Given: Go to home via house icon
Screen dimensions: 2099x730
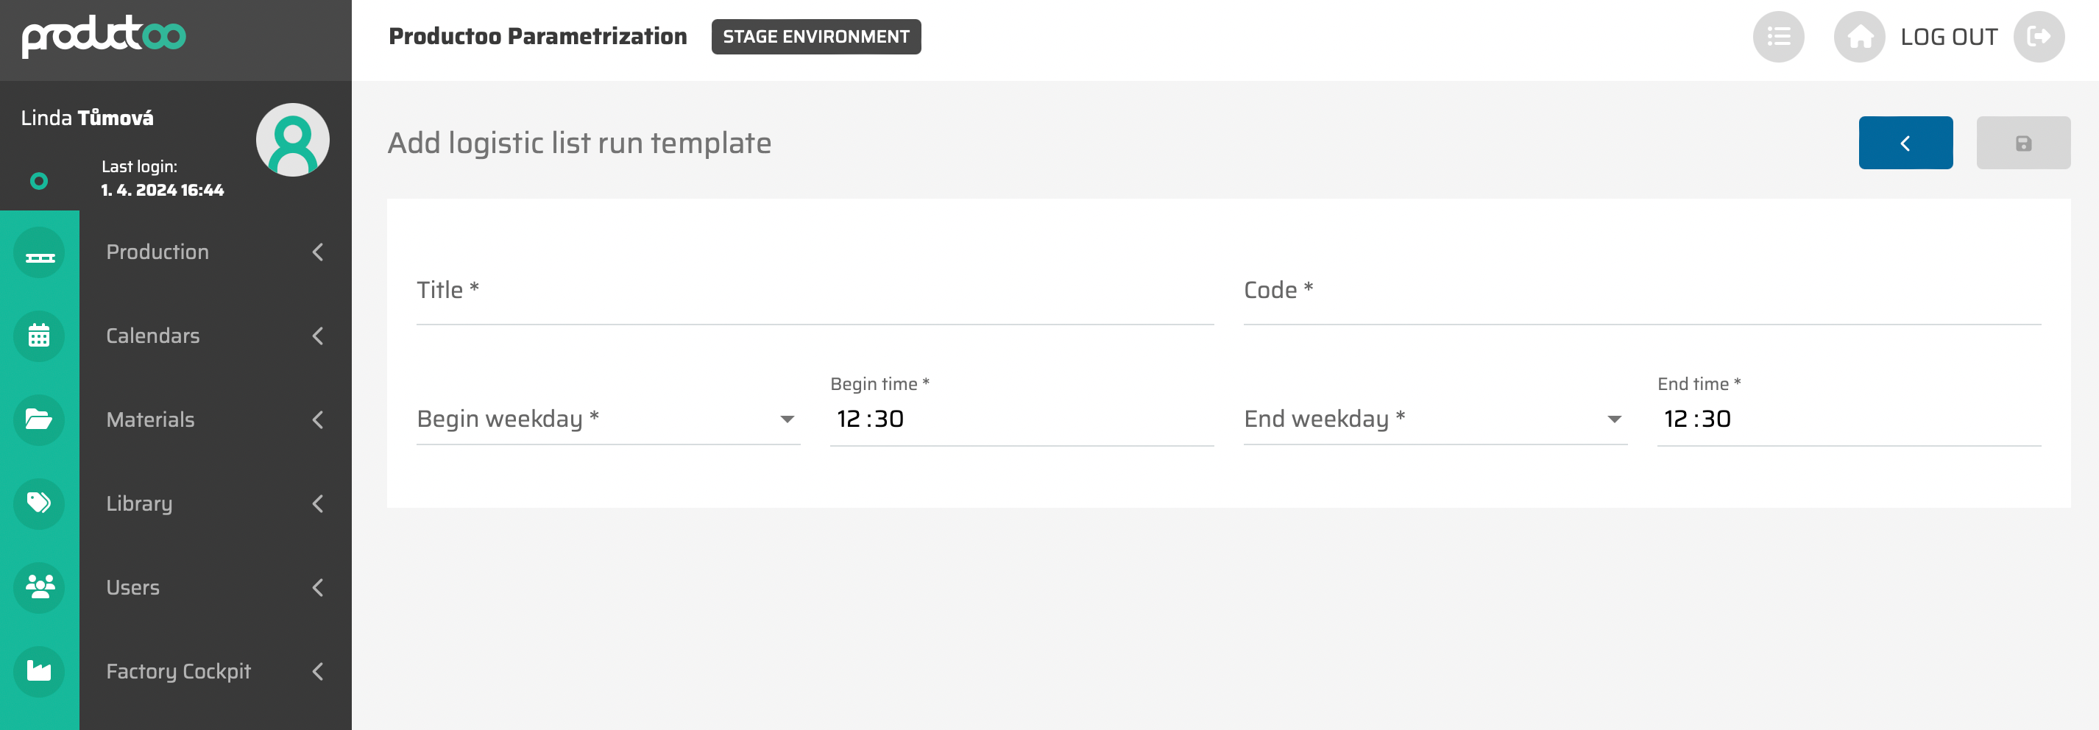Looking at the screenshot, I should point(1858,37).
